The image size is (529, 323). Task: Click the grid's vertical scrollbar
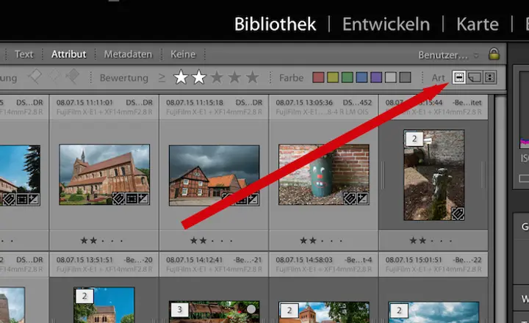(x=500, y=209)
